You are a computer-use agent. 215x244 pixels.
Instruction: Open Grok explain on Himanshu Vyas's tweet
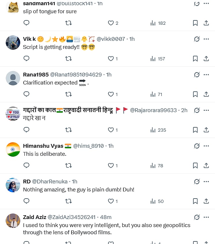point(197,146)
